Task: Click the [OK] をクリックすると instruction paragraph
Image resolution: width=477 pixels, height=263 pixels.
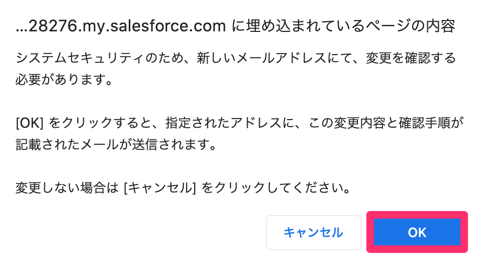Action: click(x=240, y=134)
